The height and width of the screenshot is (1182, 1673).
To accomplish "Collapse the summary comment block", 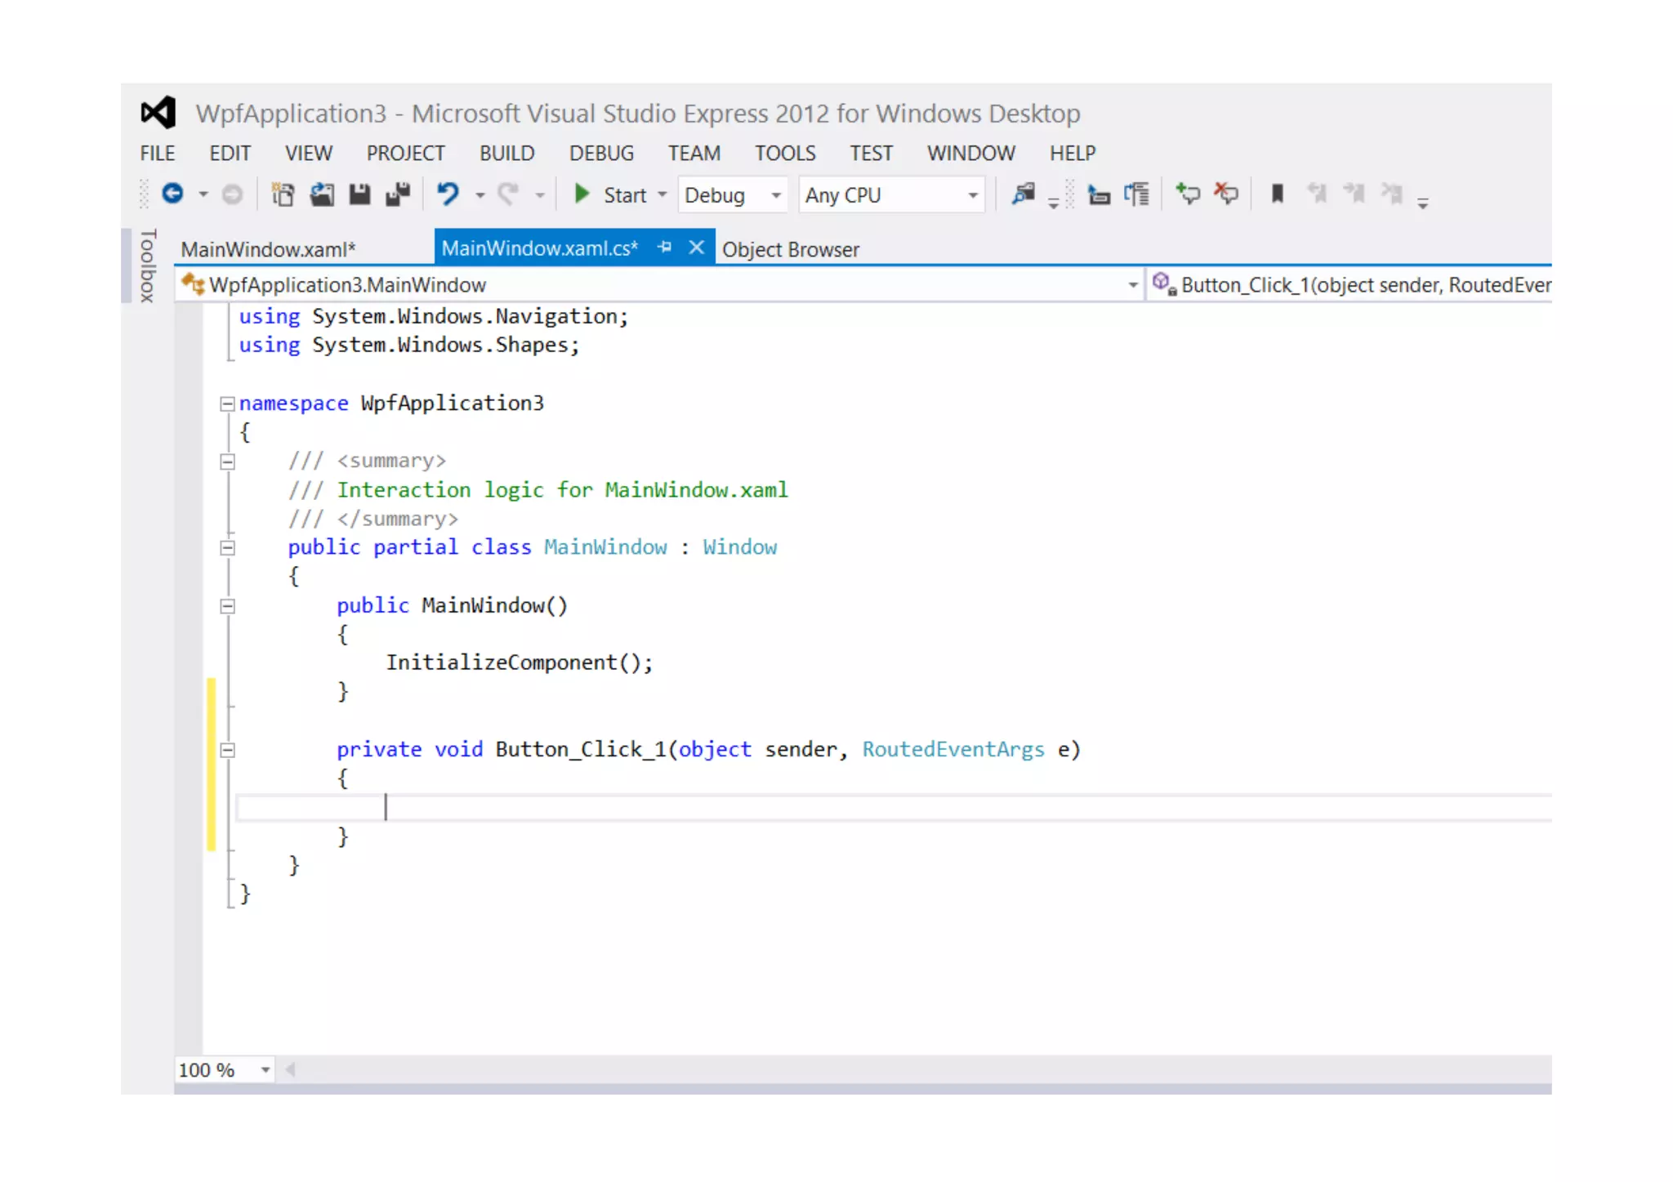I will tap(228, 462).
